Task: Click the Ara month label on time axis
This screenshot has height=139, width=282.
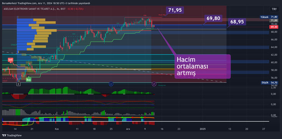Action: pos(128,129)
